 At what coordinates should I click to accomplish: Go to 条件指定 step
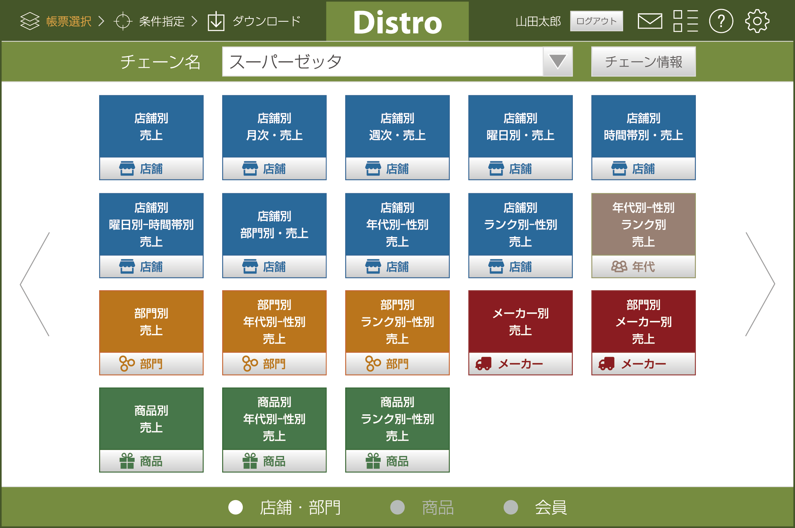coord(162,21)
